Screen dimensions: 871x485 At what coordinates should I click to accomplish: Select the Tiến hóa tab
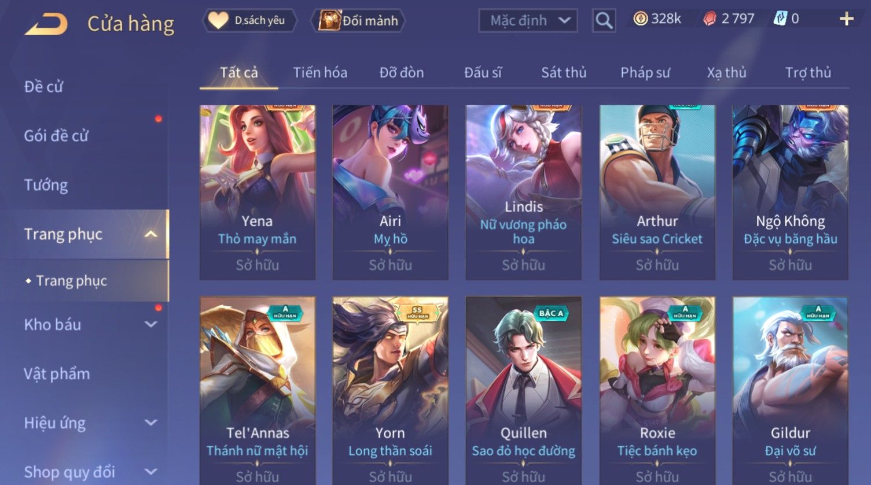pyautogui.click(x=320, y=73)
